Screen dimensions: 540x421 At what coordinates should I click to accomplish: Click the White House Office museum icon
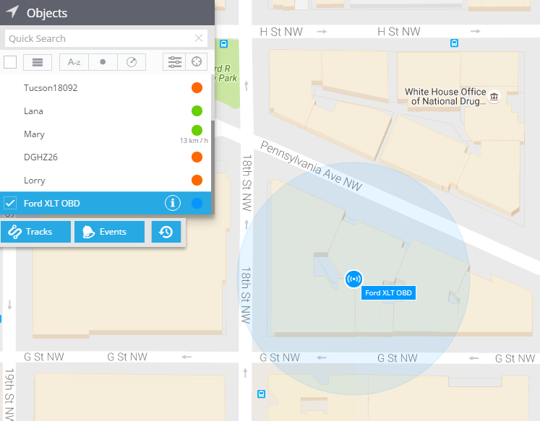tap(494, 97)
